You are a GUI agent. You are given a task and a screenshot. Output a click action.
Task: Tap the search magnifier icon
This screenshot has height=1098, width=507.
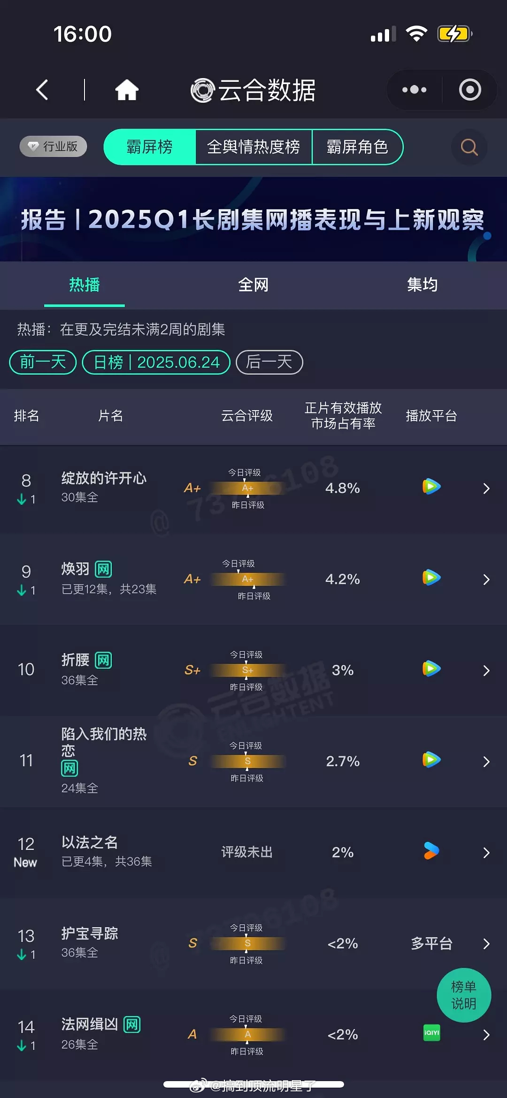469,147
